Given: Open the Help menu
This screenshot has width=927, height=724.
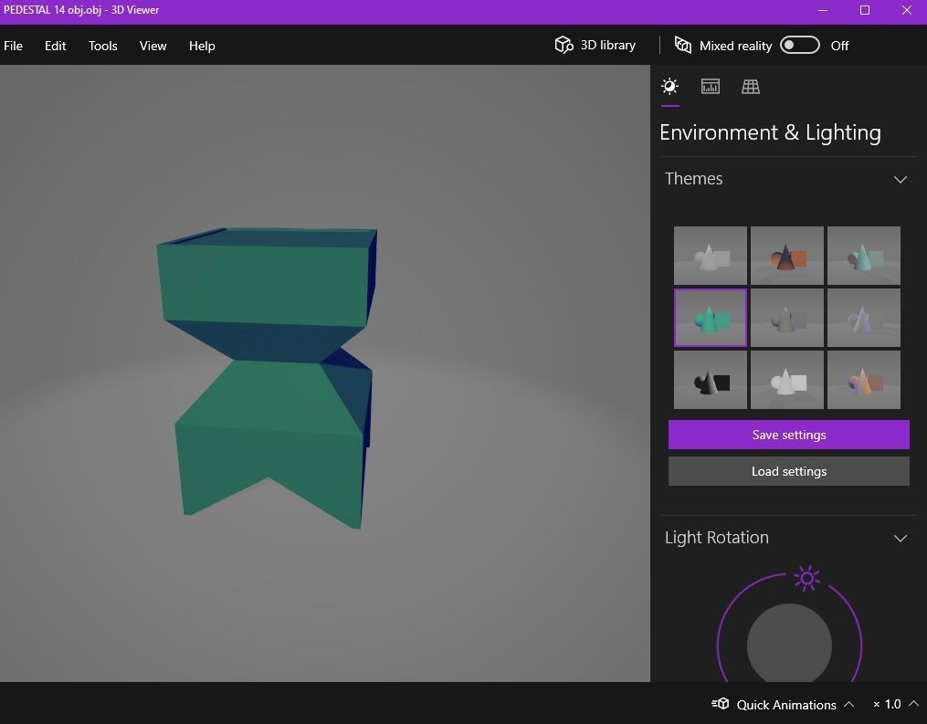Looking at the screenshot, I should click(x=202, y=46).
